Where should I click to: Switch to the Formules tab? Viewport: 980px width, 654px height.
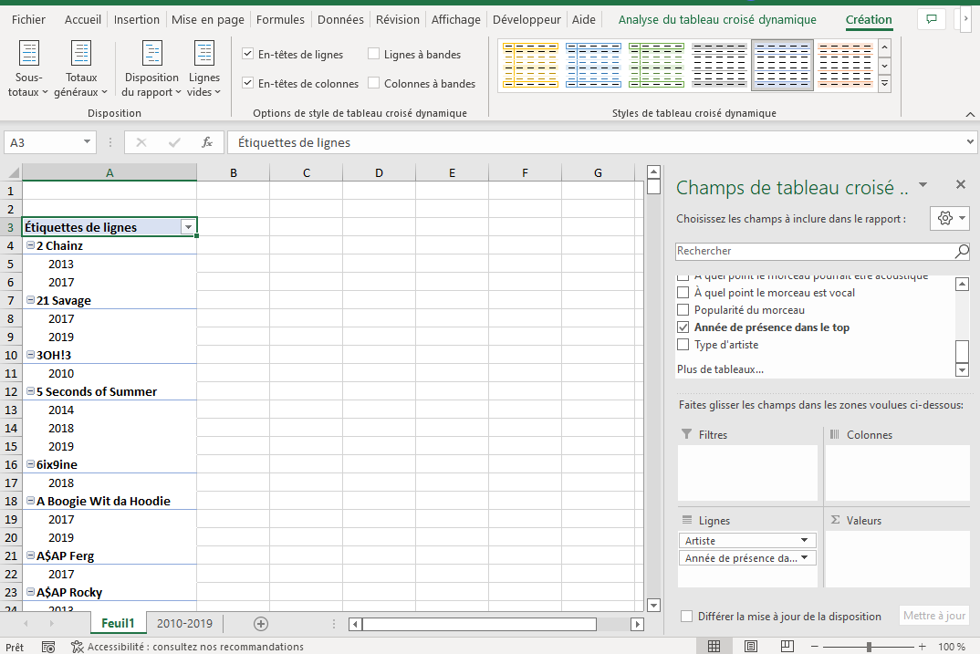pos(280,19)
